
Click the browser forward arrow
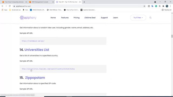click(x=6, y=6)
